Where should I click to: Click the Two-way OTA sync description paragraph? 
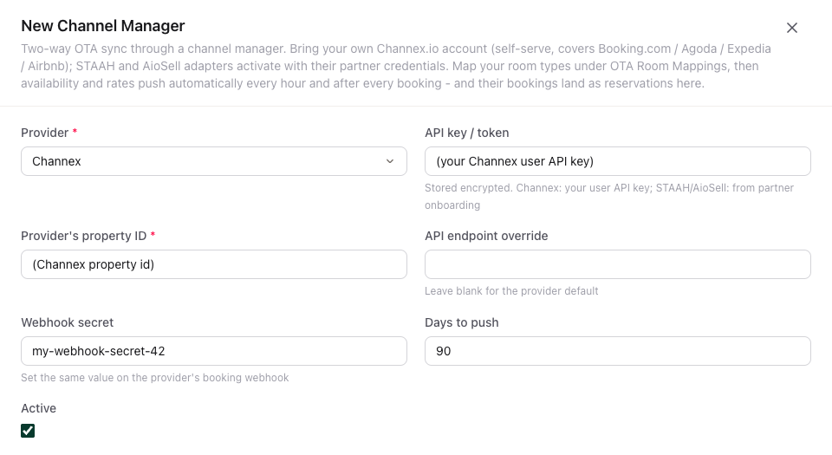pos(396,66)
